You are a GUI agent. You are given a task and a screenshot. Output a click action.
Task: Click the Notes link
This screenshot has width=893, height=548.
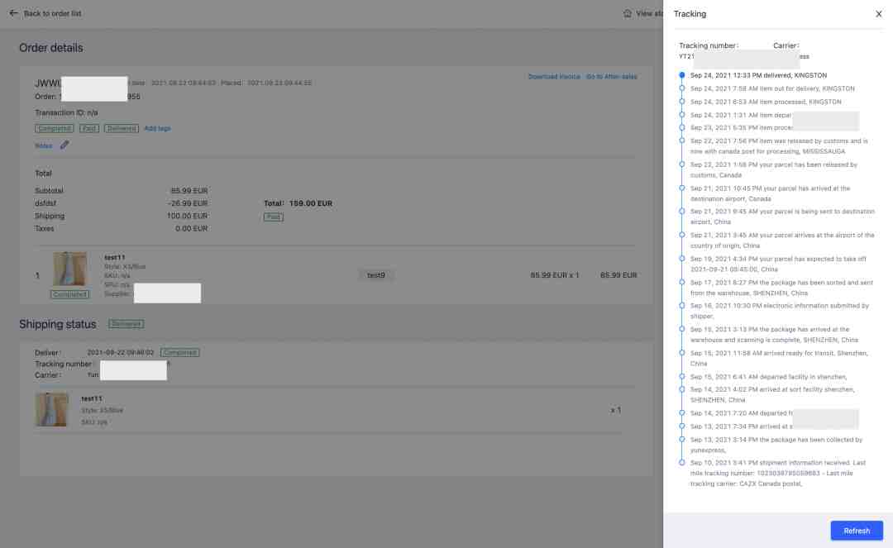(43, 145)
